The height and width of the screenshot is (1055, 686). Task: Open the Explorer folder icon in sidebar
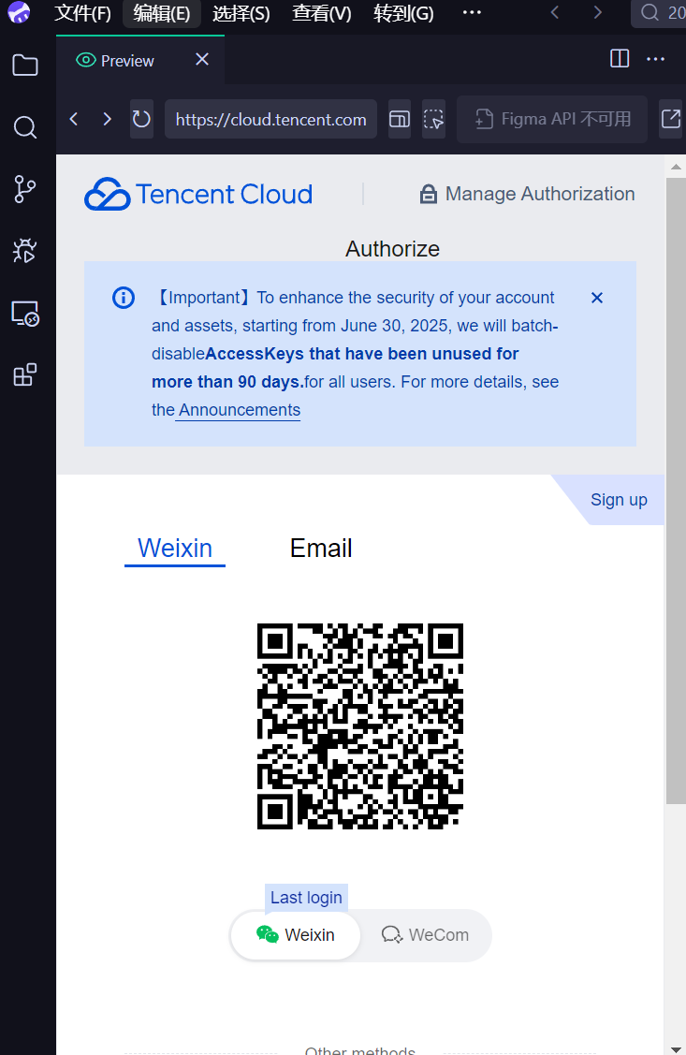click(25, 66)
